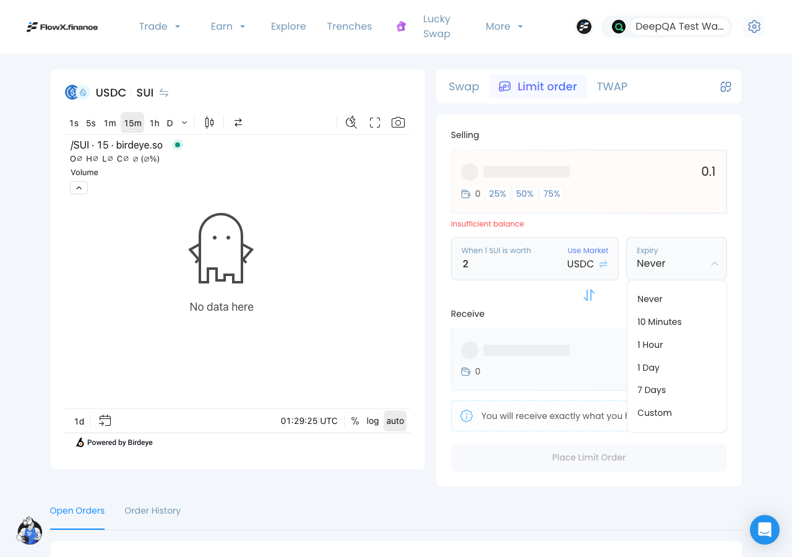Click Use Market price link
The height and width of the screenshot is (557, 792).
coord(588,251)
